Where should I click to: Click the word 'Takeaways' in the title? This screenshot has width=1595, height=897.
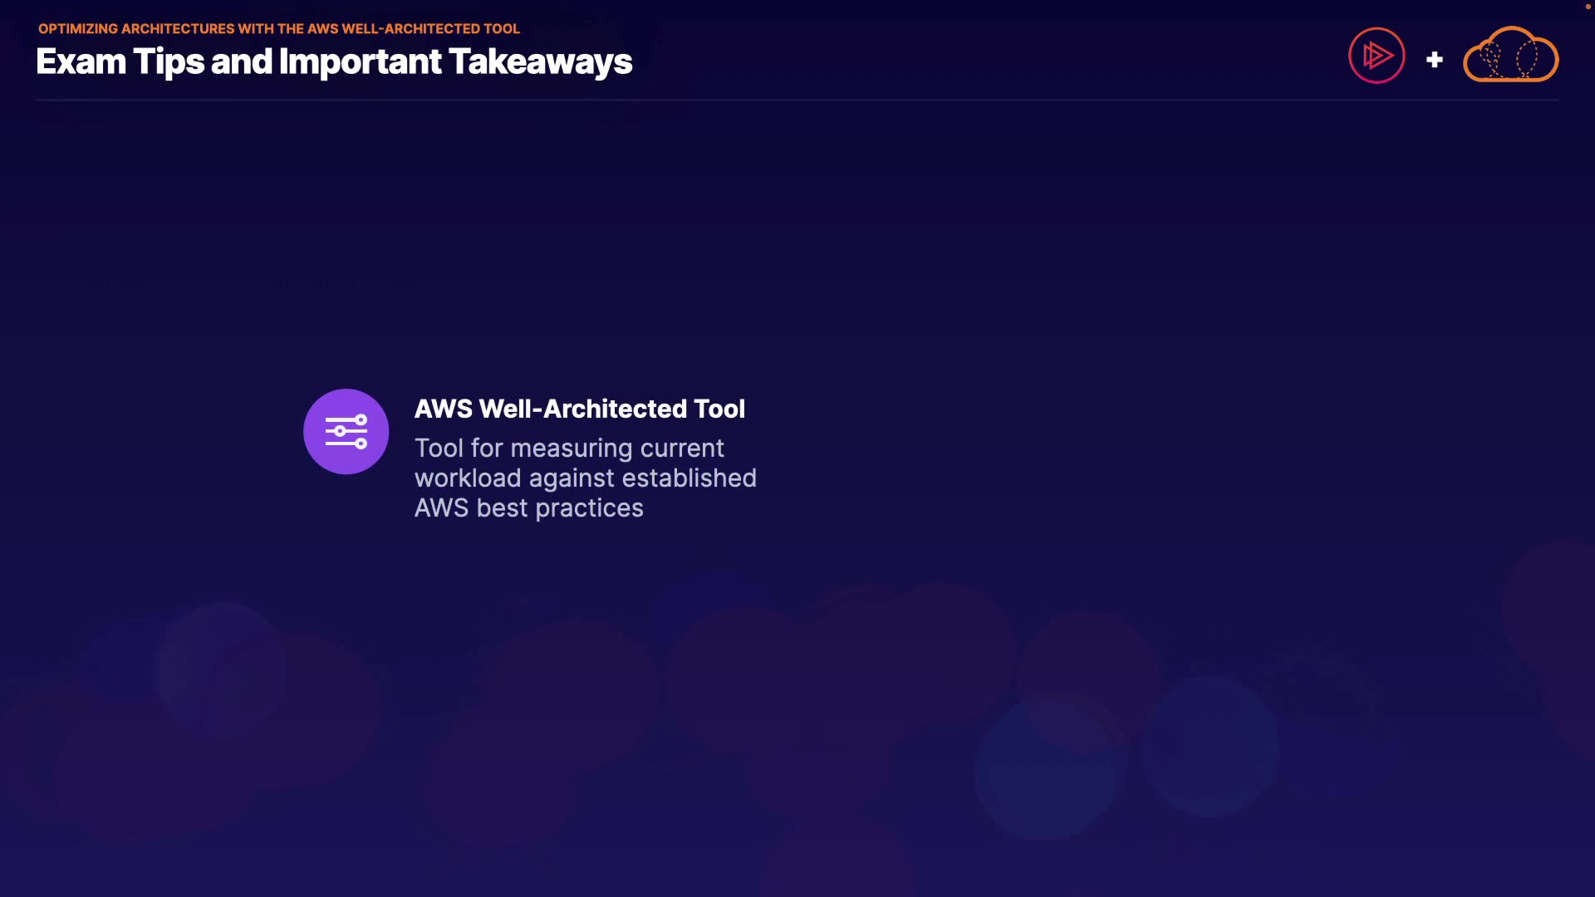(x=540, y=61)
